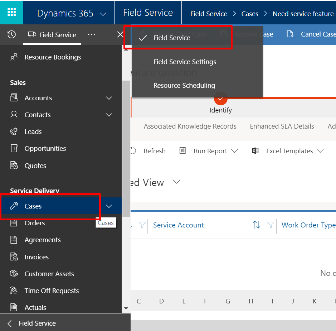Click the Time Off Requests icon
Viewport: 336px width, 331px height.
(x=14, y=291)
